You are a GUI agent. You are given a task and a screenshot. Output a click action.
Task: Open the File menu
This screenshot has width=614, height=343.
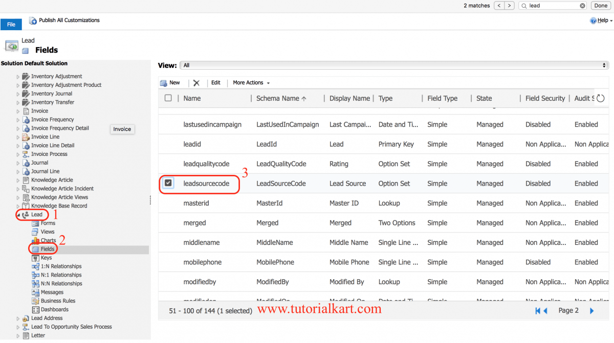(x=11, y=24)
